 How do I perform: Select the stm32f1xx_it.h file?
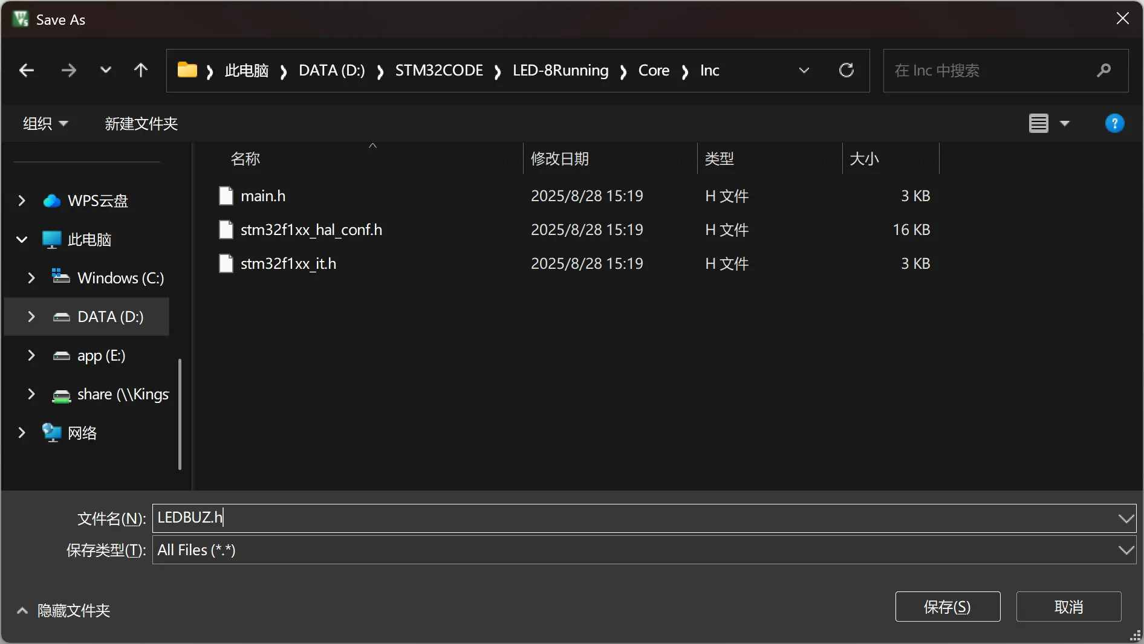click(x=288, y=263)
